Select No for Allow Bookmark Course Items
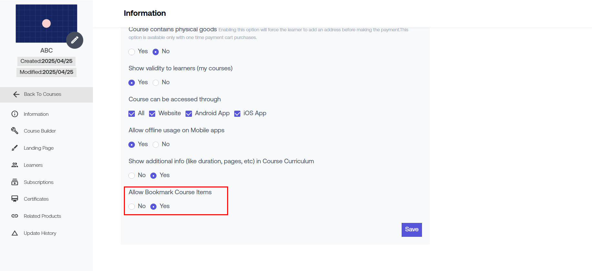This screenshot has width=592, height=271. coord(132,206)
